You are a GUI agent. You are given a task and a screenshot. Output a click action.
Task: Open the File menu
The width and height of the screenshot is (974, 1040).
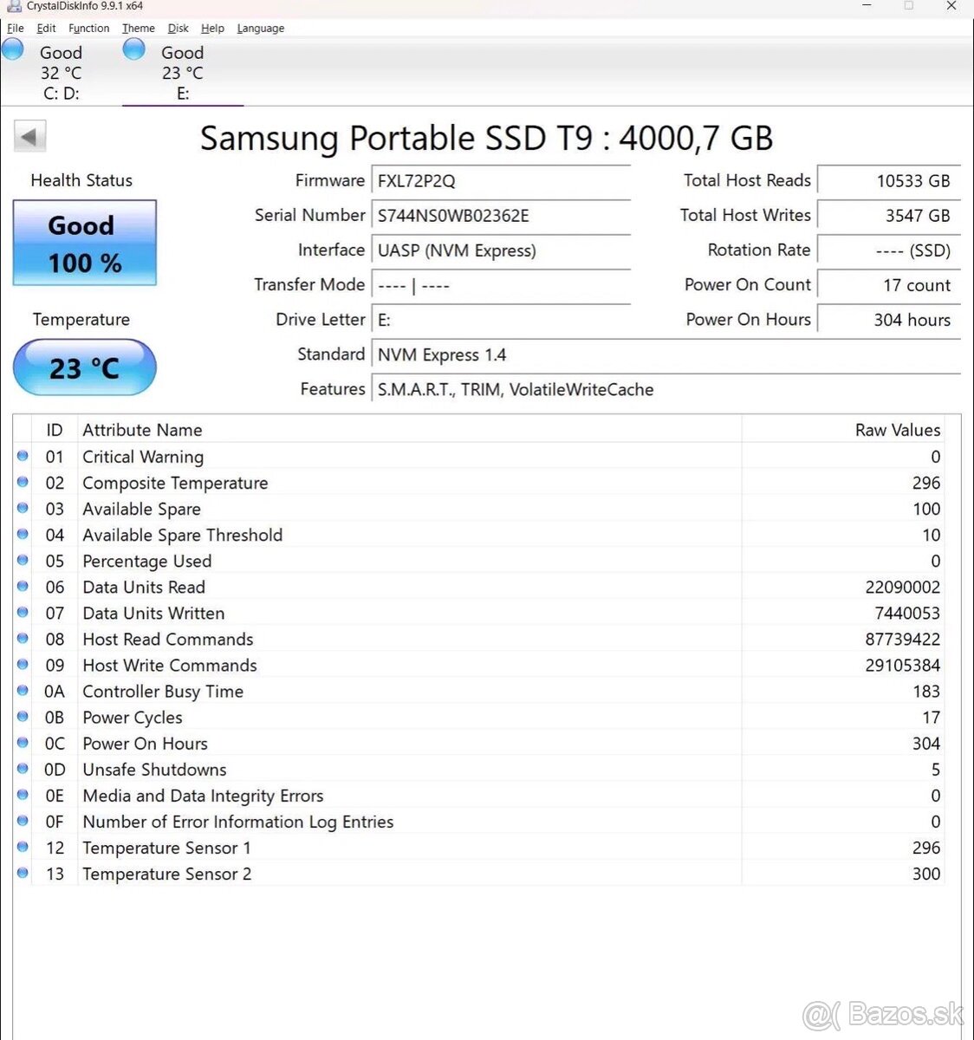coord(15,28)
